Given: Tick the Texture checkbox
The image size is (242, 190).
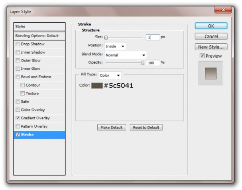Looking at the screenshot, I should pyautogui.click(x=23, y=94).
